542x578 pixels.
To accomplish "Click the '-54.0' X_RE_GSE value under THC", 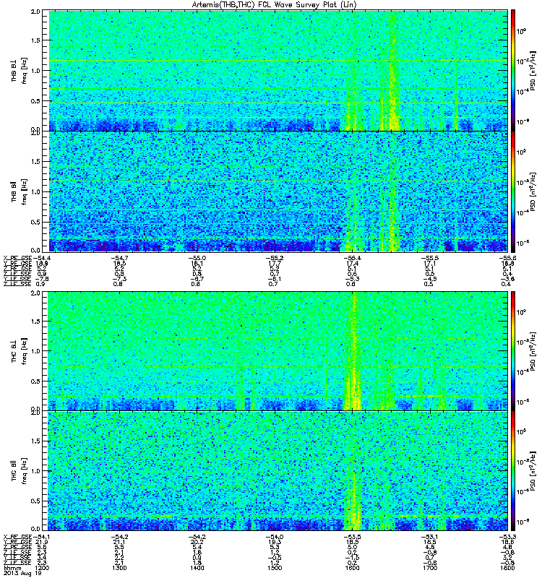I will [275, 537].
